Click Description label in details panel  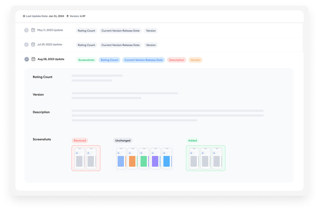tap(41, 112)
